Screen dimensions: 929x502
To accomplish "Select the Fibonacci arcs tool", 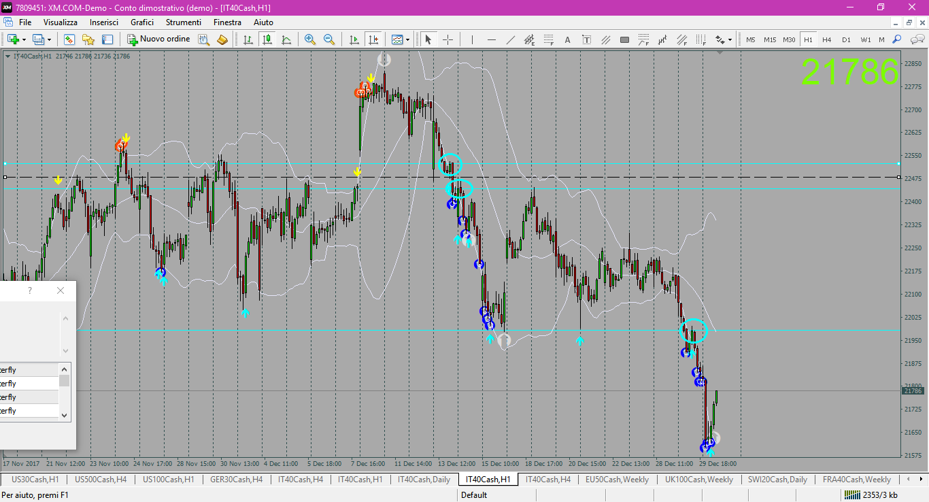I will click(643, 39).
